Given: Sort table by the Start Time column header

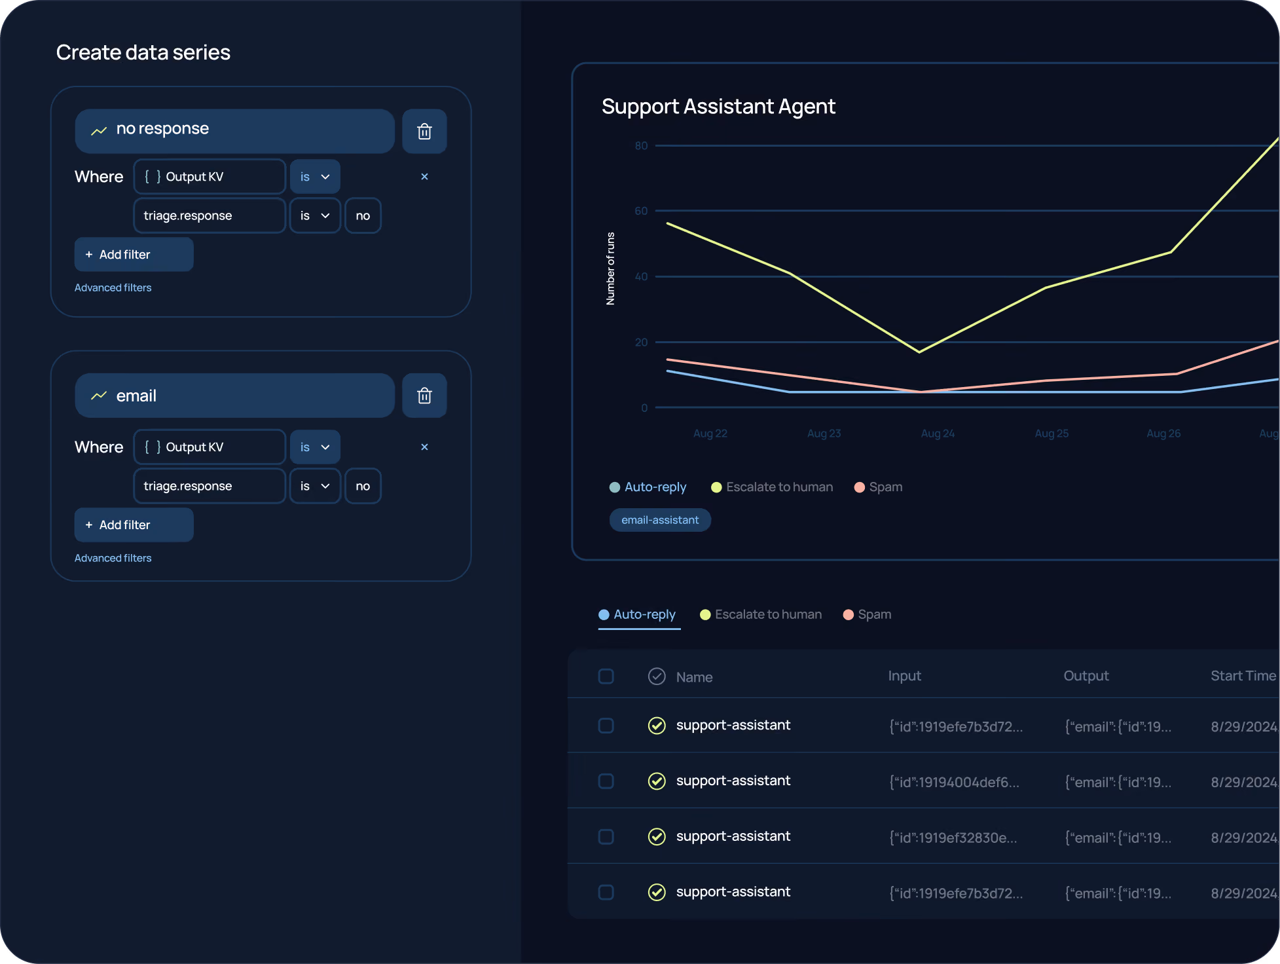Looking at the screenshot, I should [x=1243, y=676].
